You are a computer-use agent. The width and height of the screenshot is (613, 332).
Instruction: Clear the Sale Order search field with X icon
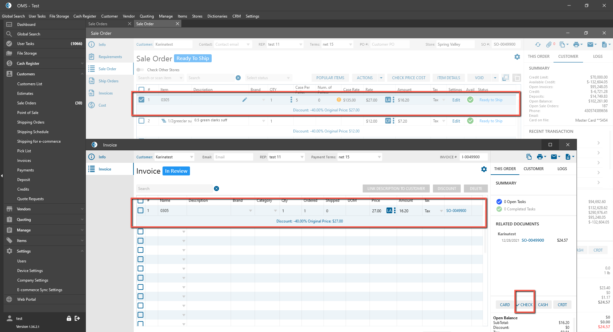click(x=238, y=78)
